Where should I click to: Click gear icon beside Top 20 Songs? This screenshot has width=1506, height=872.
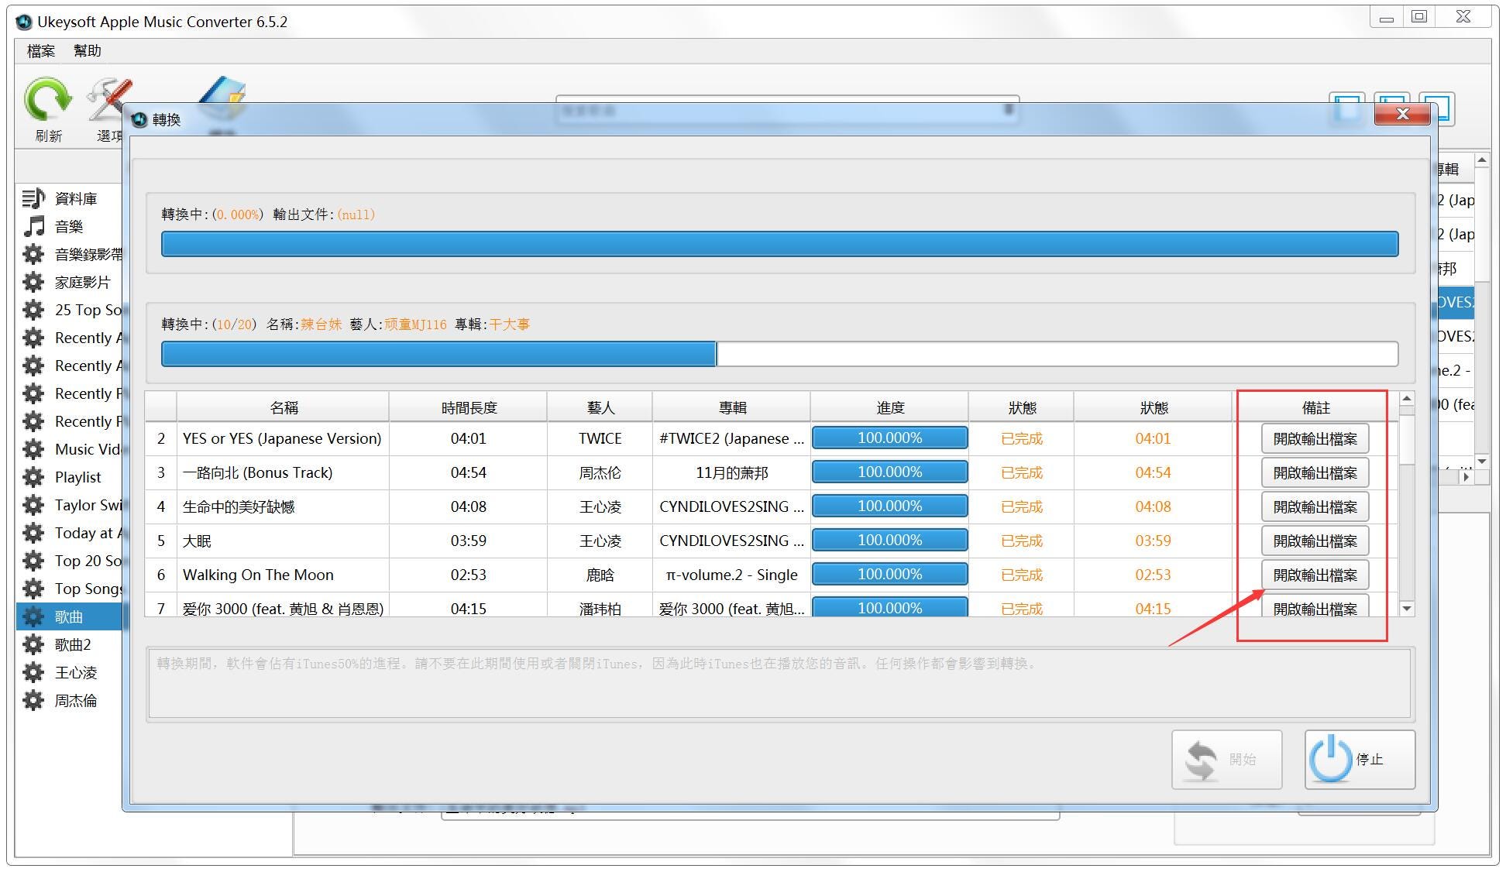click(x=33, y=561)
